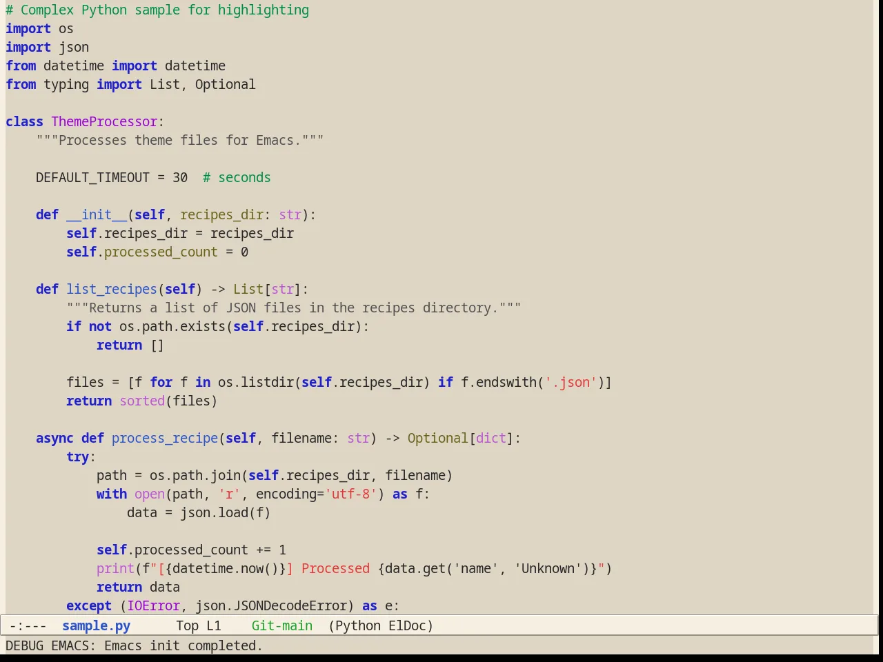Screen dimensions: 883x662
Task: Click the 'return data' statement
Action: pyautogui.click(x=138, y=587)
